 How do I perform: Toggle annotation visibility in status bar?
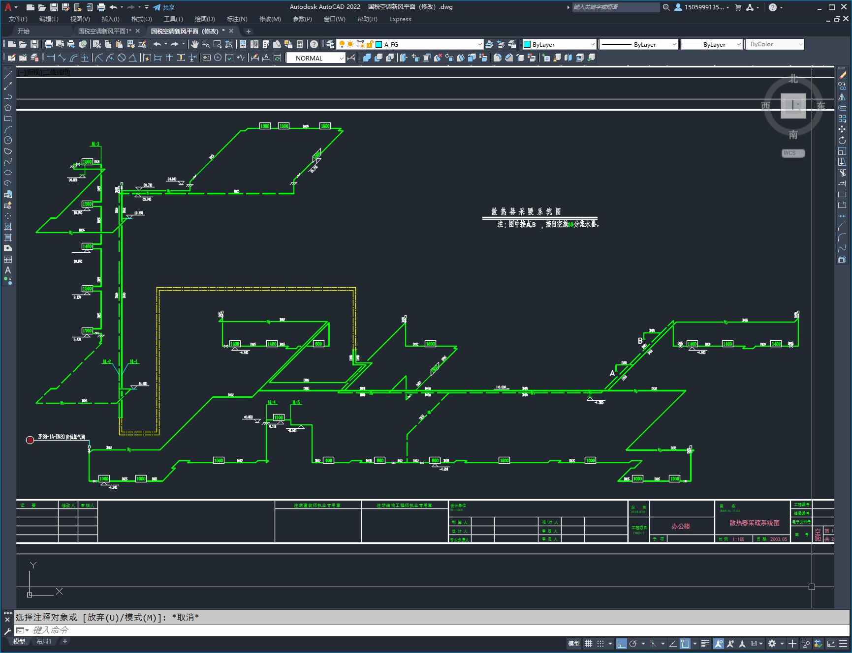pyautogui.click(x=719, y=643)
